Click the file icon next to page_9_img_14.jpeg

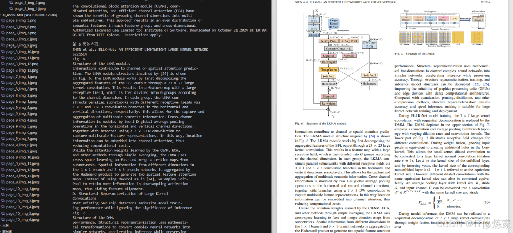coord(3,182)
